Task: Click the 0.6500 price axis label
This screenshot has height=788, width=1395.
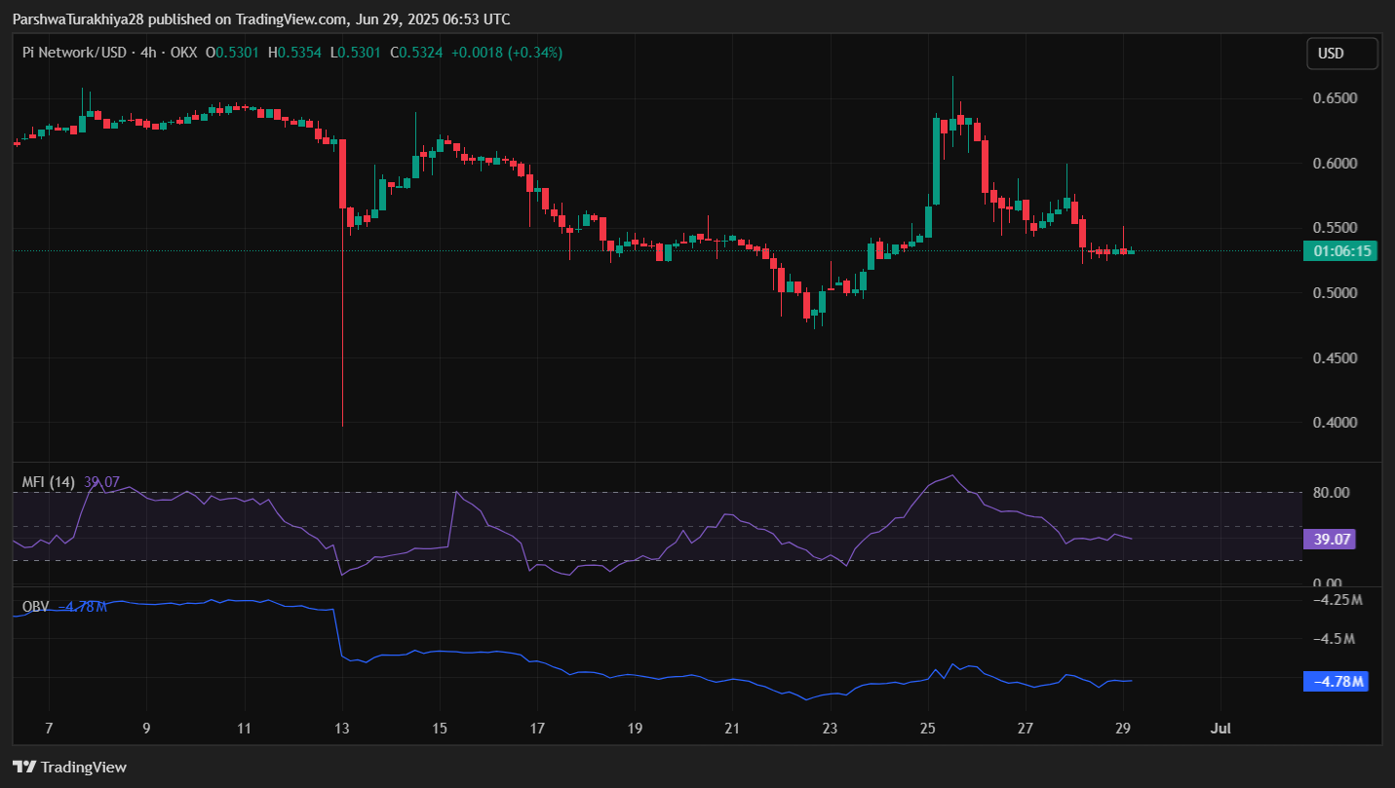Action: 1334,98
